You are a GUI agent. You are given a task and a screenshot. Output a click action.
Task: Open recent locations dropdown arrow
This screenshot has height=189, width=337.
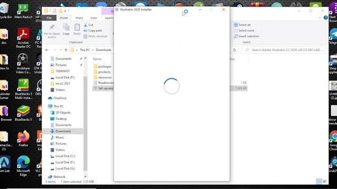(x=61, y=50)
